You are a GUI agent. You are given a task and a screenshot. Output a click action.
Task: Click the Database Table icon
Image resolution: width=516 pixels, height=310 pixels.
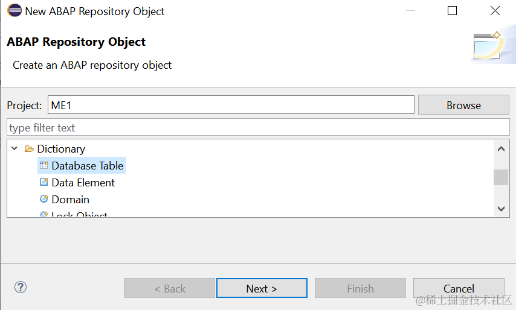[44, 165]
